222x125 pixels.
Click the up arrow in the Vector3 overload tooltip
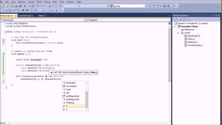click(x=51, y=72)
